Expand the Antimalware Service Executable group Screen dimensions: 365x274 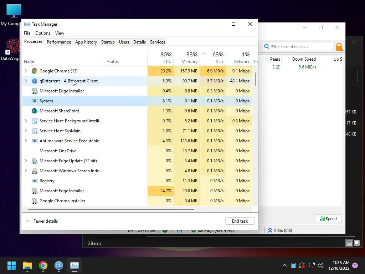pyautogui.click(x=26, y=141)
